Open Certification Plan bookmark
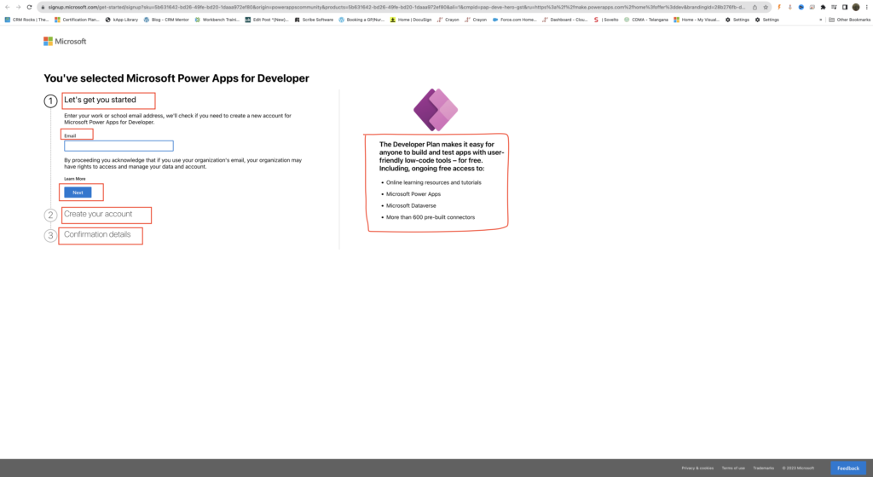873x477 pixels. [x=77, y=20]
